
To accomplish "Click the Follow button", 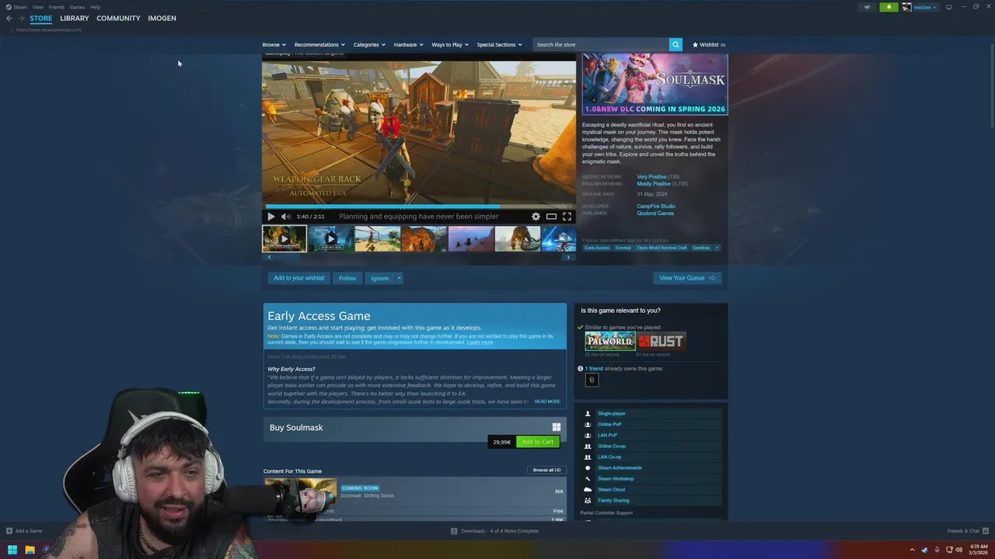I will (x=347, y=278).
